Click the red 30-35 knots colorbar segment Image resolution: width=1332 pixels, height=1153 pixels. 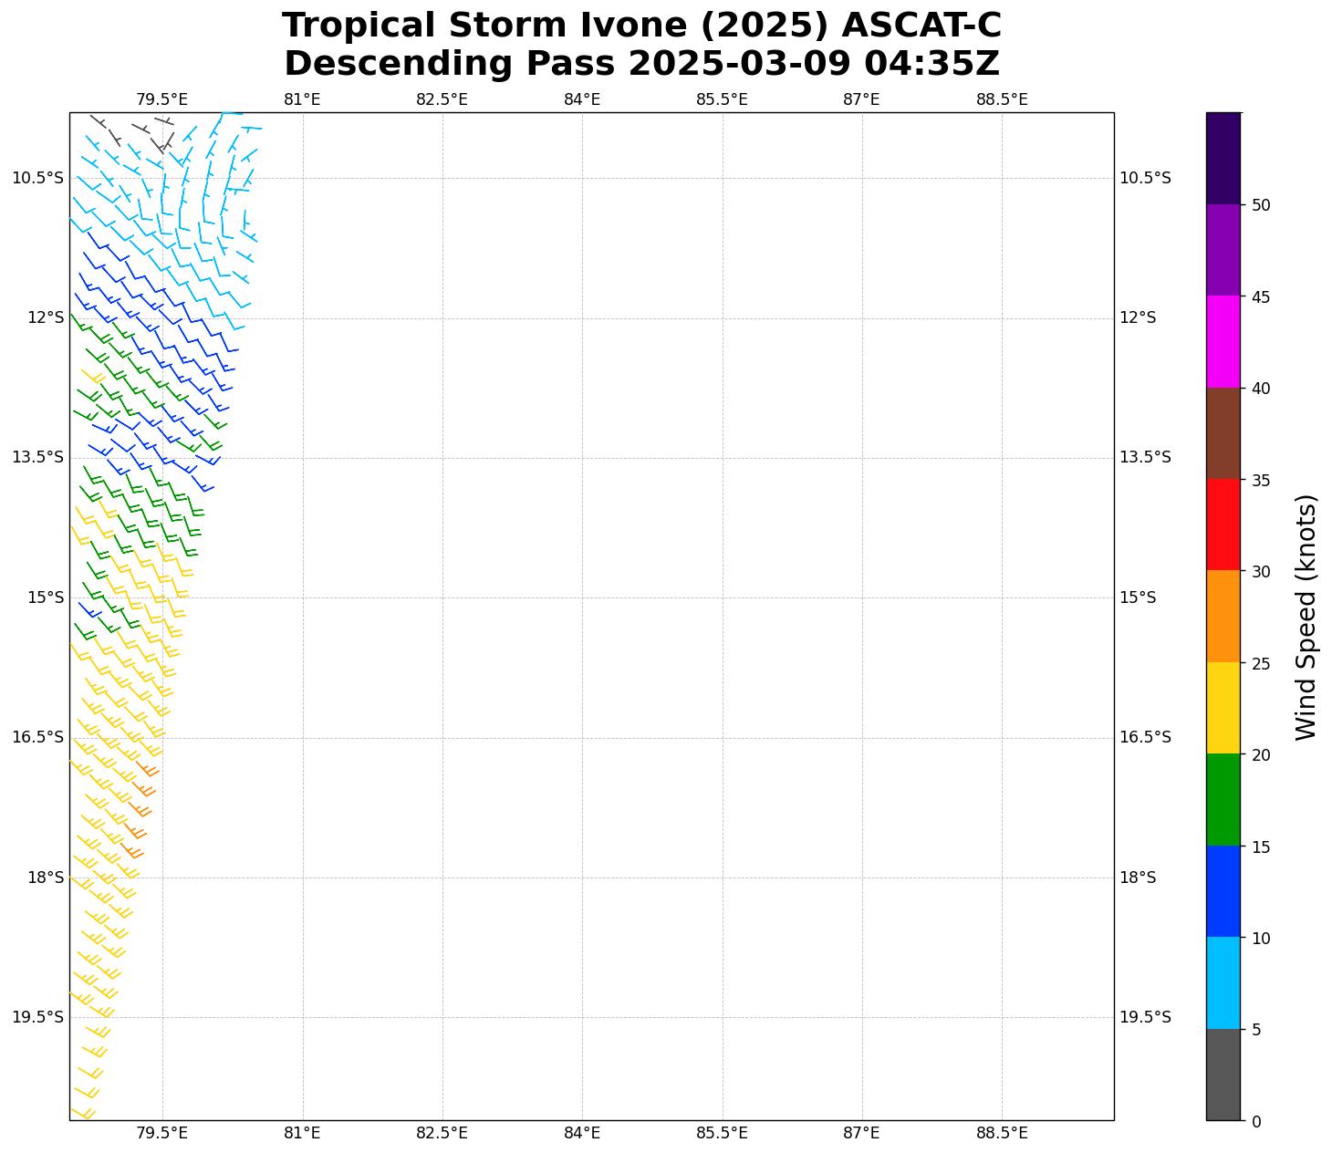[x=1223, y=525]
